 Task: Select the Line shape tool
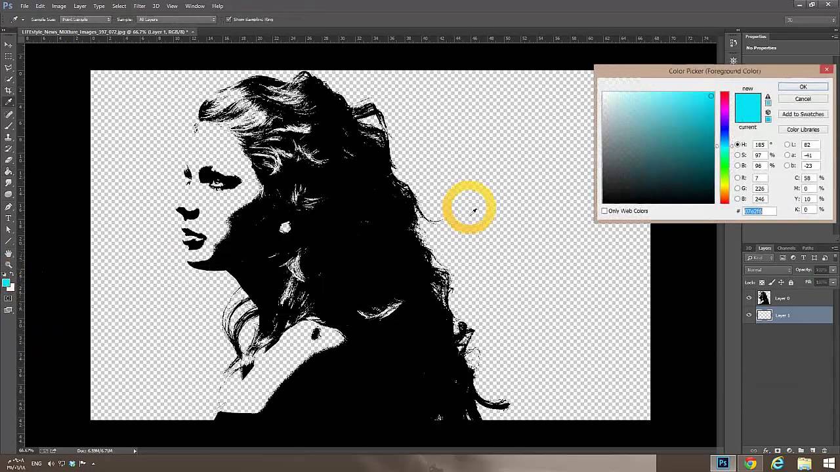pos(9,241)
